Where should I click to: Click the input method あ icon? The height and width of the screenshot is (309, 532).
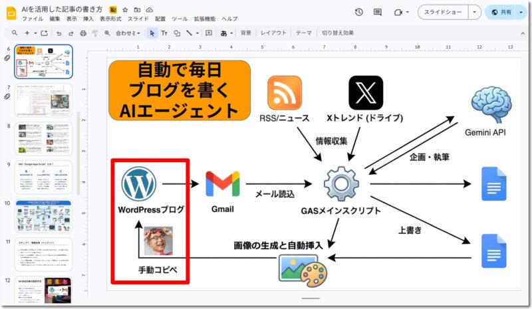[x=223, y=33]
